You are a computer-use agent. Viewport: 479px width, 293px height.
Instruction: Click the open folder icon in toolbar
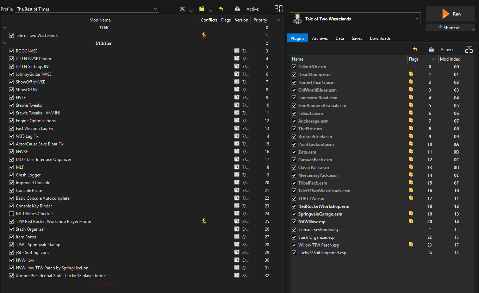tap(202, 9)
